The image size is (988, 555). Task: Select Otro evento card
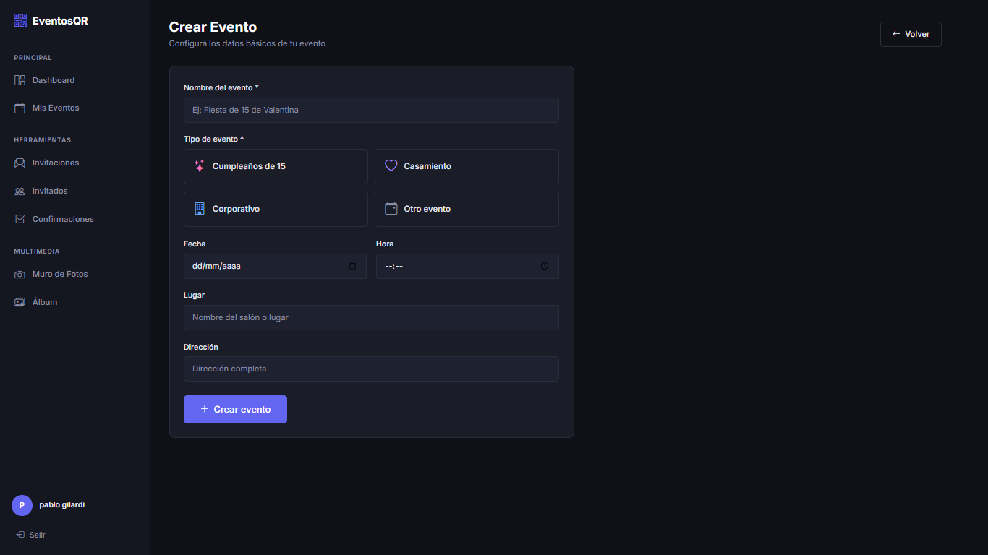[x=467, y=209]
